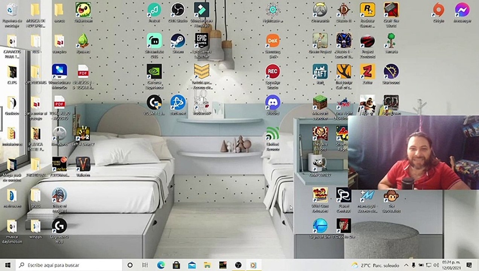Image resolution: width=479 pixels, height=271 pixels.
Task: Open Cortana circle on the taskbar
Action: (130, 265)
